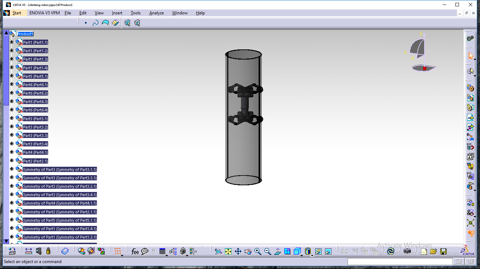Open the Catalog Browser book icon
Screen dimensions: 480x269
point(65,251)
